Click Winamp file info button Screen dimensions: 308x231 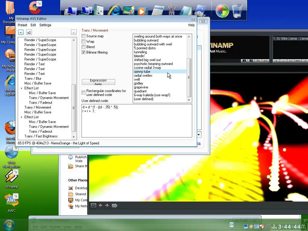244,61
